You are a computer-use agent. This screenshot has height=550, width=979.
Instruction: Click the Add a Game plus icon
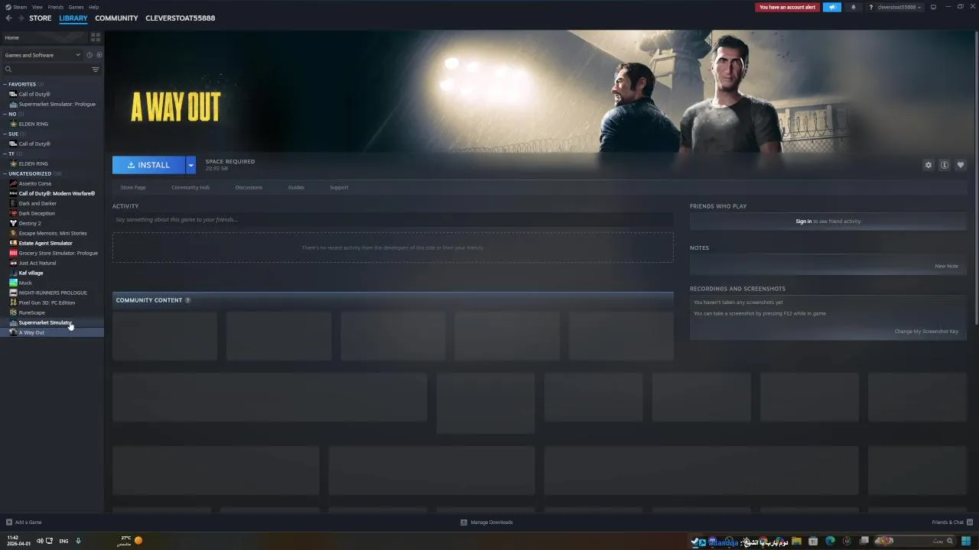pos(9,522)
